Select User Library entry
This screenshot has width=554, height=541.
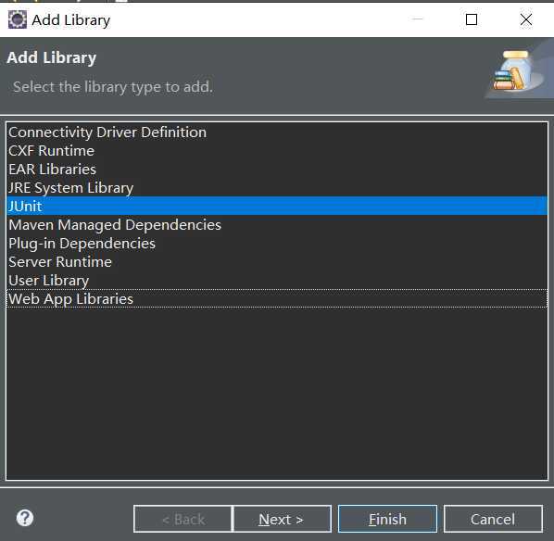click(x=277, y=280)
